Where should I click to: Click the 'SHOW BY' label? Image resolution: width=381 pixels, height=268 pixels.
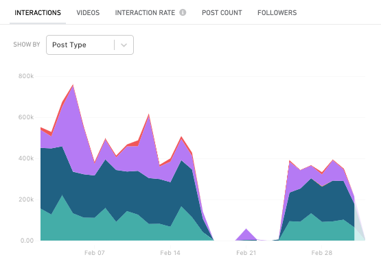pos(27,45)
